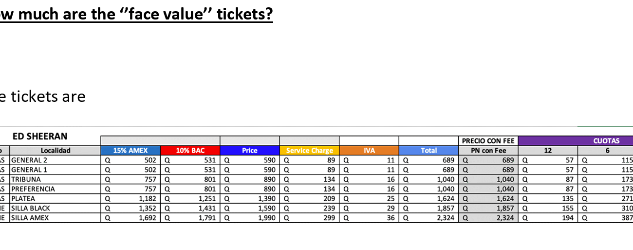Select the dark blue Price header cell
The width and height of the screenshot is (633, 250).
coord(249,151)
